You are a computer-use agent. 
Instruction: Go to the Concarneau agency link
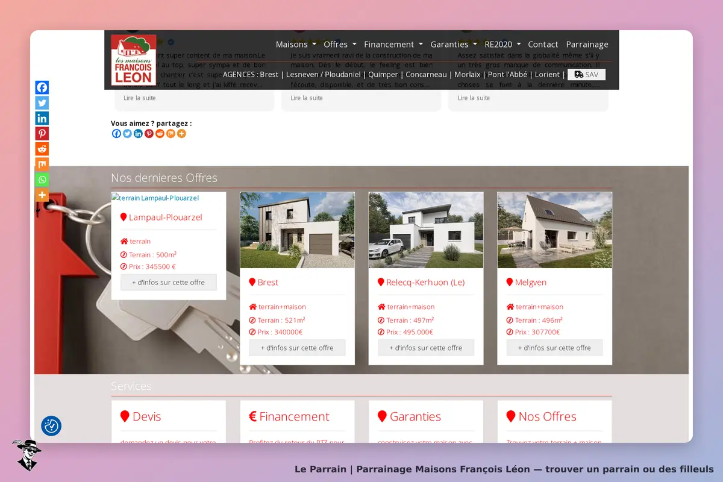click(x=427, y=75)
